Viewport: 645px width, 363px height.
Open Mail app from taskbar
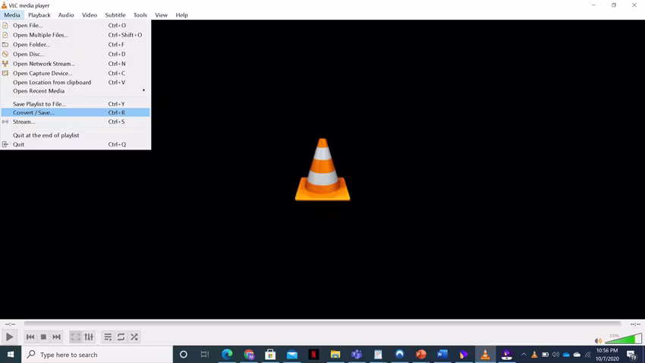tap(292, 355)
